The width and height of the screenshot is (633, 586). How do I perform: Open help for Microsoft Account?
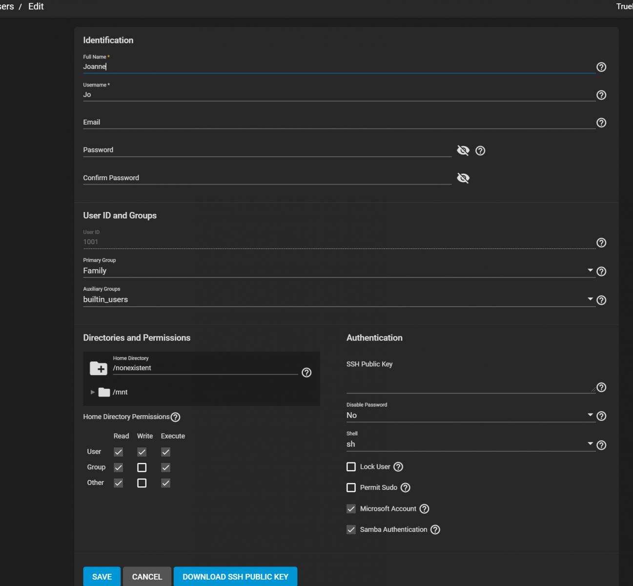(425, 509)
